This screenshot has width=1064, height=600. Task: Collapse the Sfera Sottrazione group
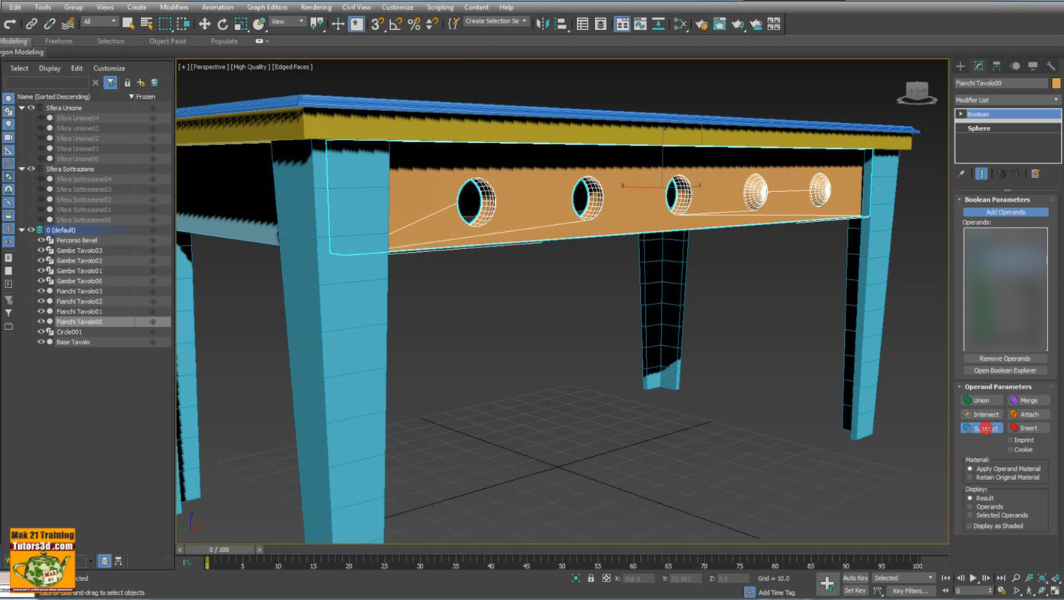[22, 169]
